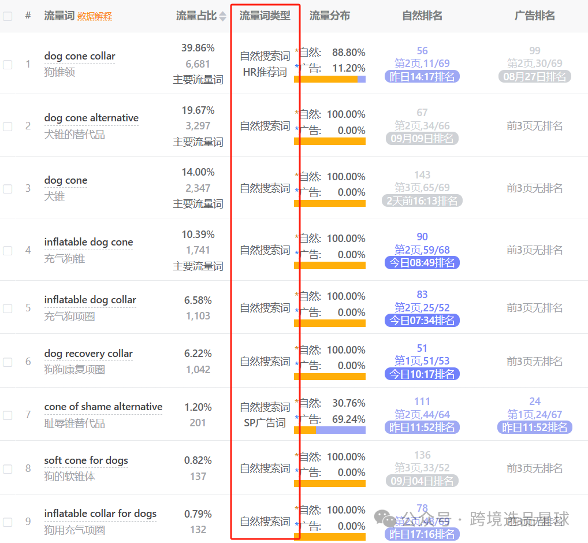Click the 自然排名 column header

pyautogui.click(x=422, y=16)
